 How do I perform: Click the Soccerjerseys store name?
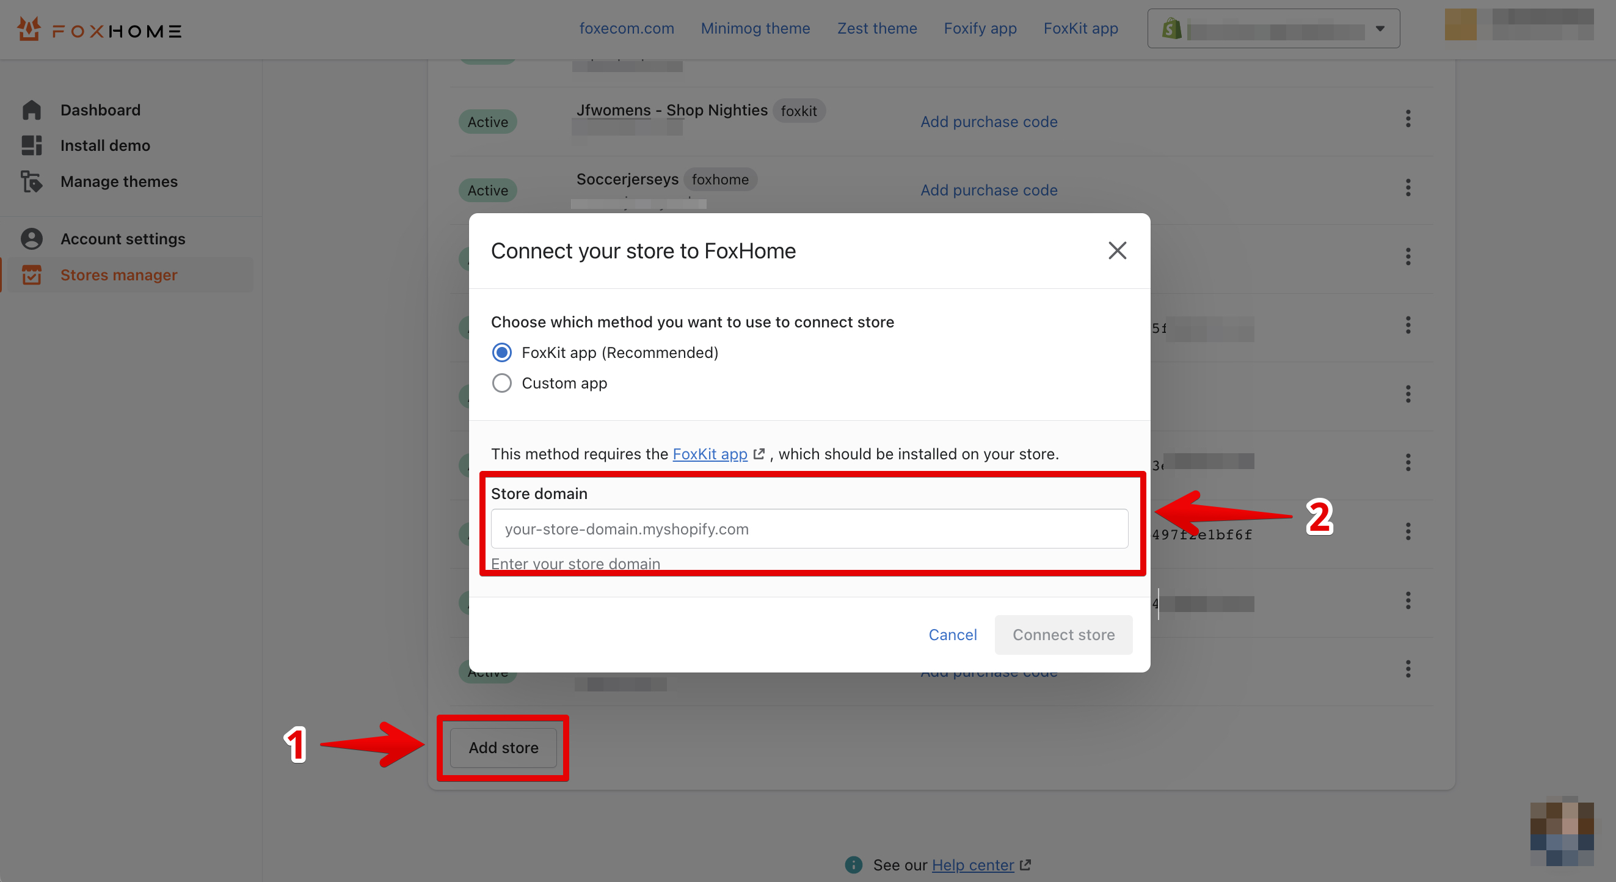(627, 180)
